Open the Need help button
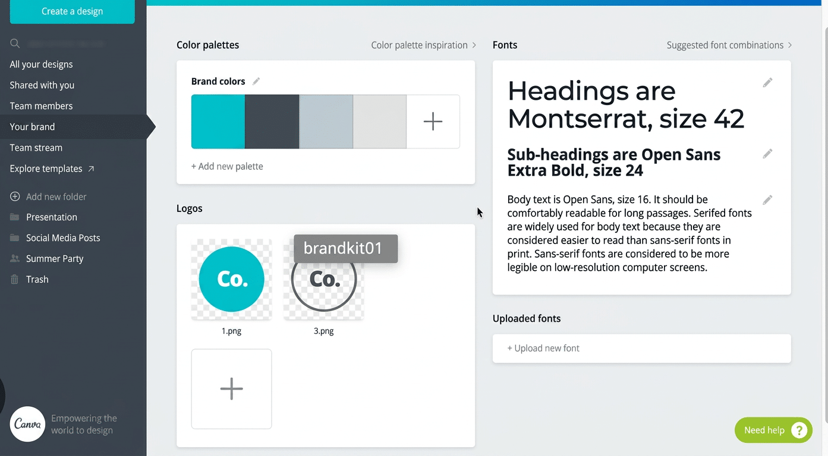Image resolution: width=828 pixels, height=456 pixels. (x=773, y=430)
